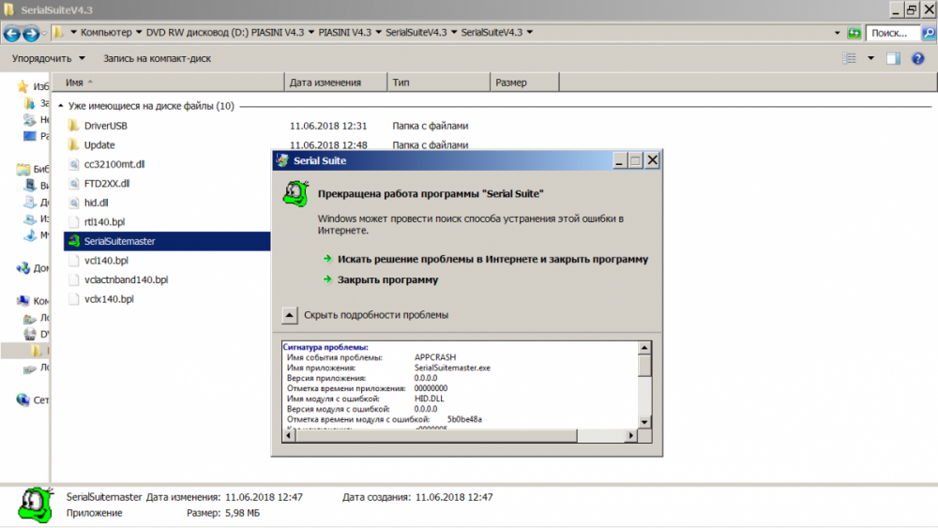Screen dimensions: 938x528
Task: Change view using the view mode icon
Action: [849, 58]
